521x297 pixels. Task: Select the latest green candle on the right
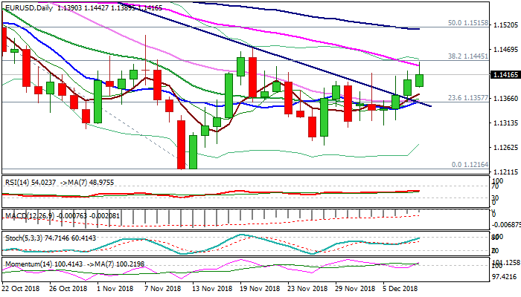[420, 79]
